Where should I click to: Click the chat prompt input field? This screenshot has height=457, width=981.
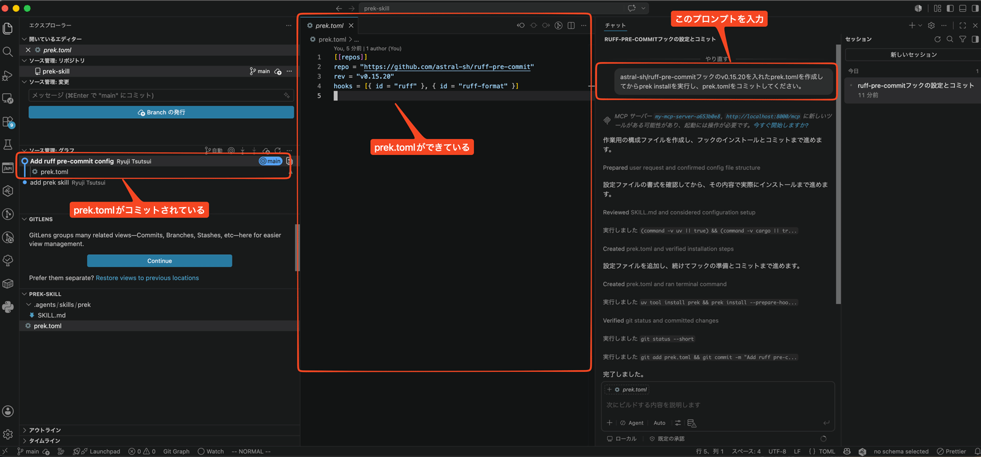click(717, 405)
